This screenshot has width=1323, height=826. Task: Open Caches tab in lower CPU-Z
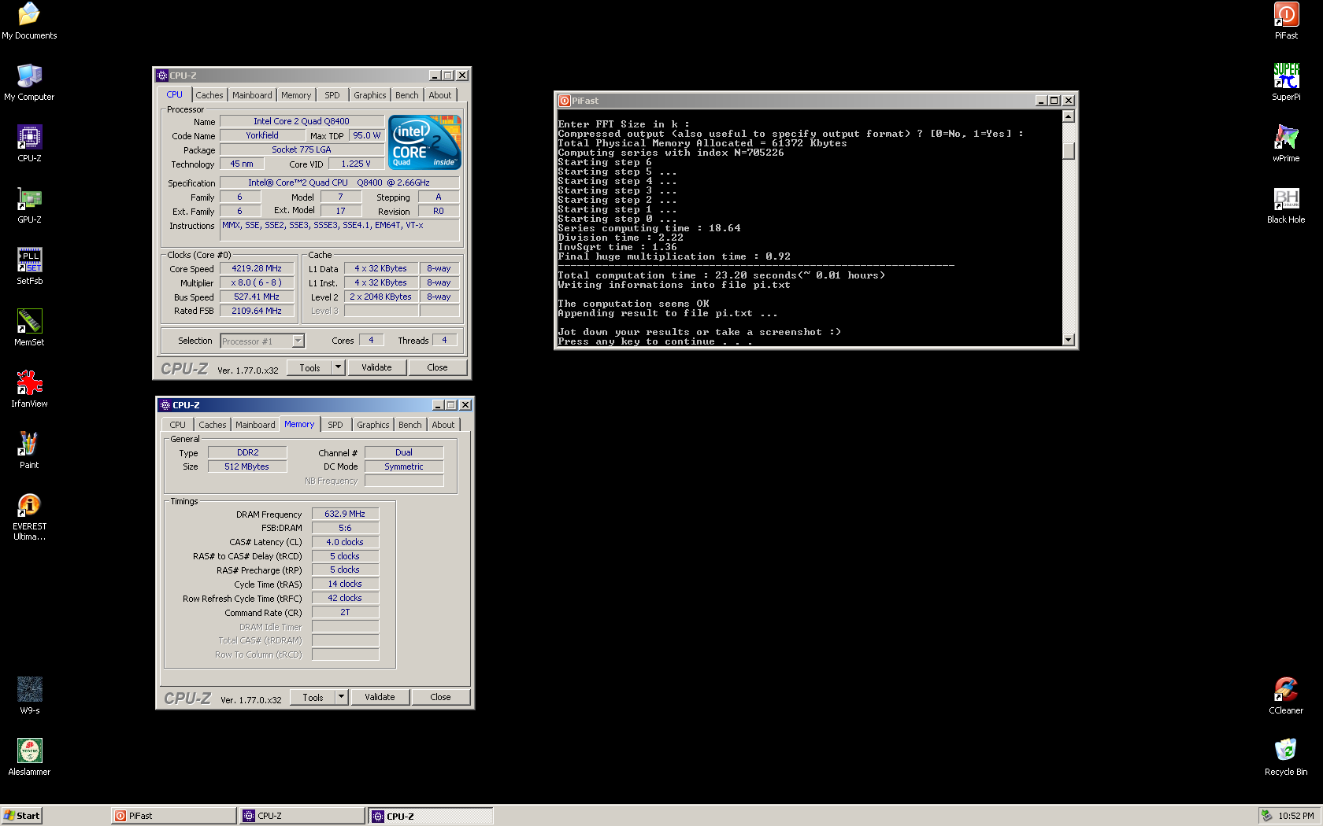point(213,425)
